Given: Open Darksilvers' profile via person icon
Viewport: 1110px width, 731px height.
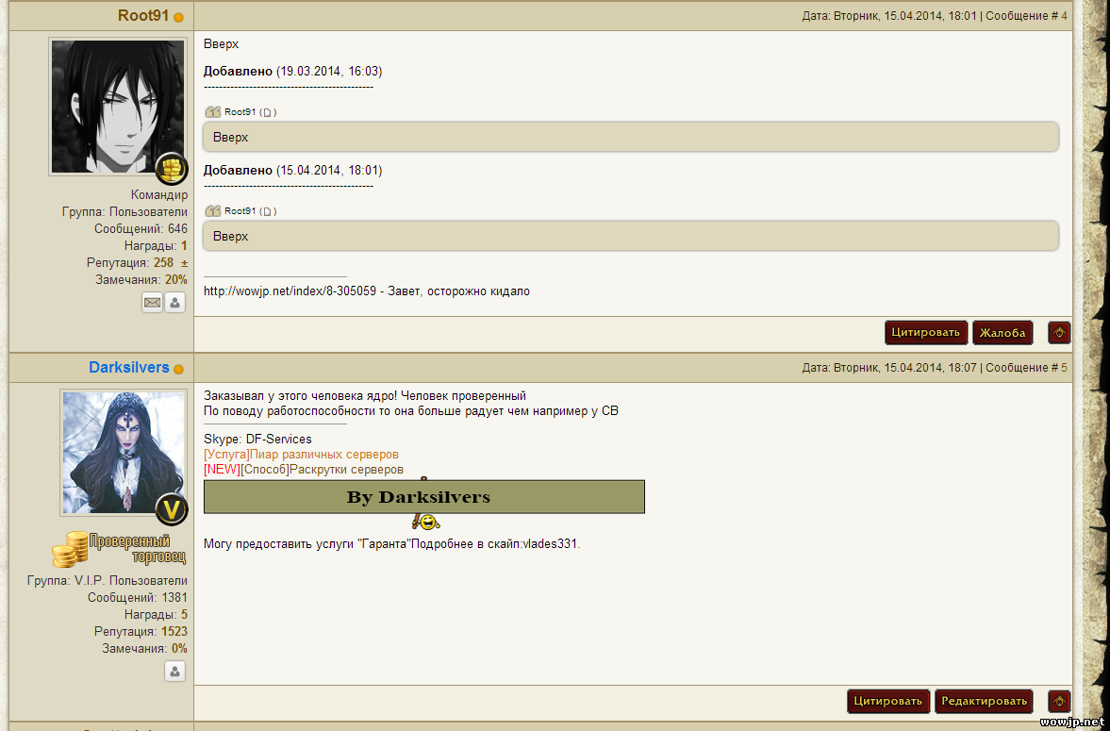Looking at the screenshot, I should (174, 672).
